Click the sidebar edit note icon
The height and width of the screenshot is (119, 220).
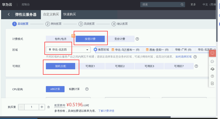pyautogui.click(x=212, y=83)
